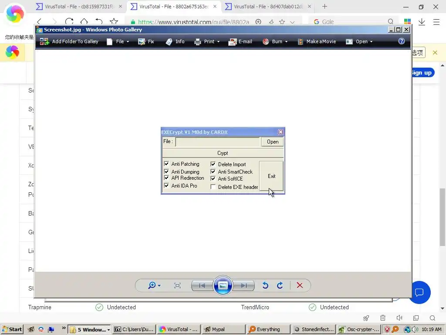The image size is (446, 335).
Task: Click the search magnifier in browser
Action: 391,21
